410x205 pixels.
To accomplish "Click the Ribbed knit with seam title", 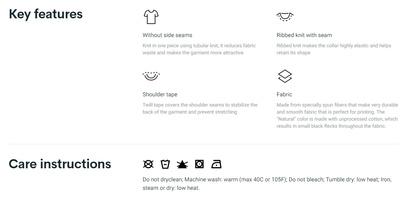I will click(x=304, y=35).
